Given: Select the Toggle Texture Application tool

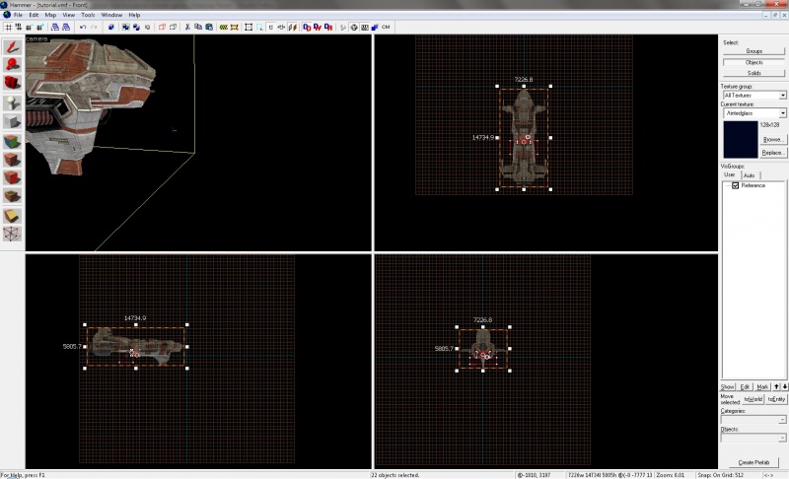Looking at the screenshot, I should coord(12,141).
